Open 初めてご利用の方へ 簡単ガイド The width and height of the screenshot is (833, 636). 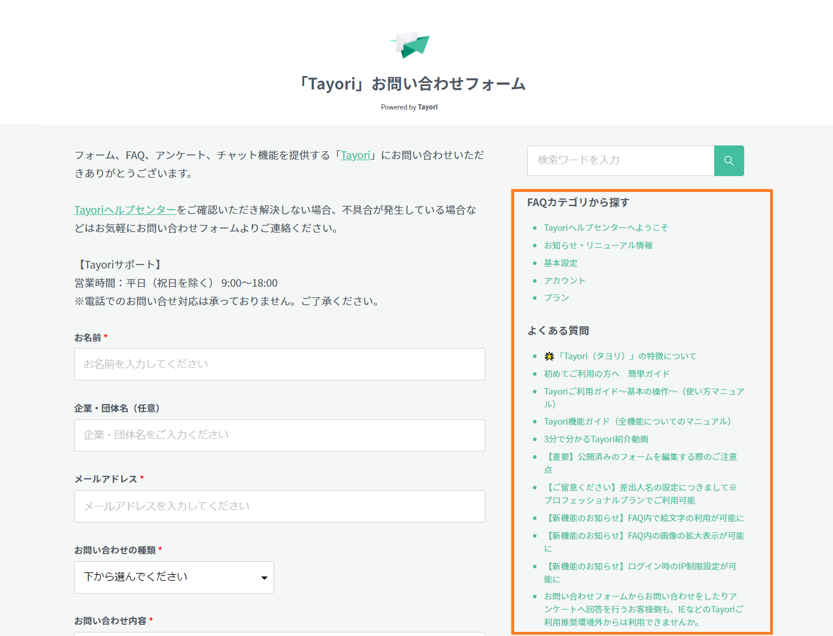[x=607, y=374]
